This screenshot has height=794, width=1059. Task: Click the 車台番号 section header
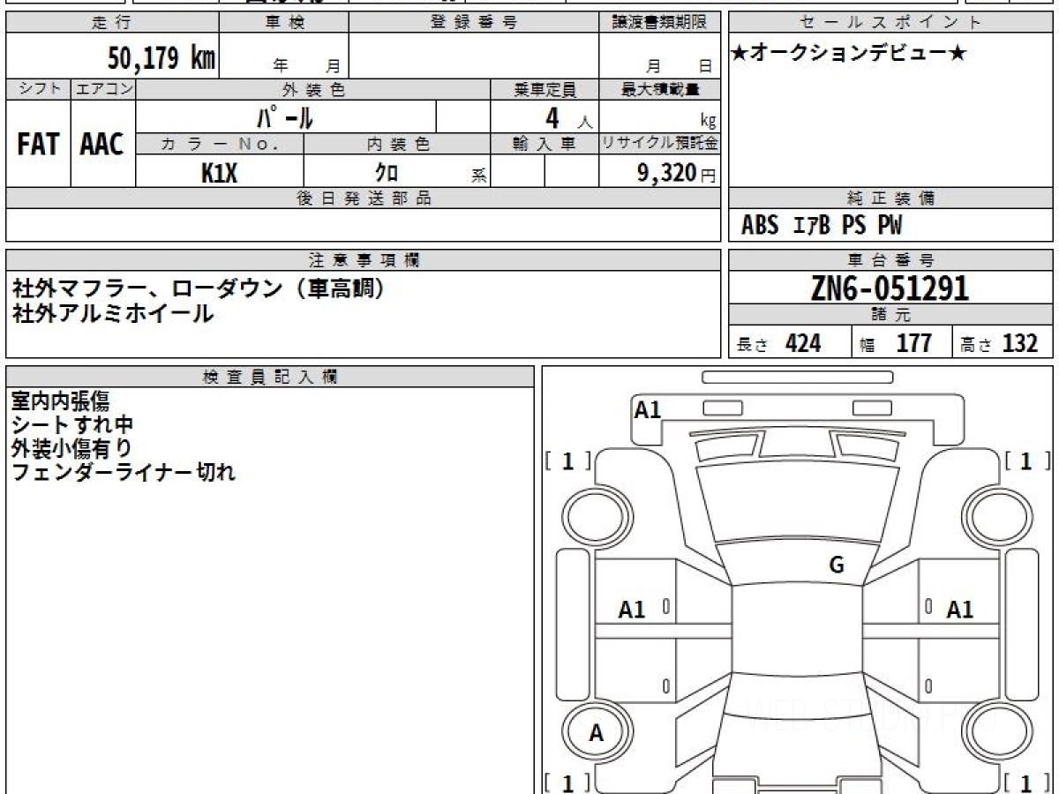(890, 260)
